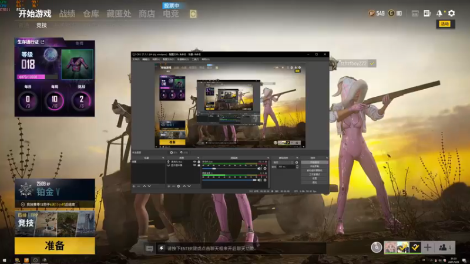Open the game settings gear icon
This screenshot has width=470, height=264.
[x=451, y=13]
